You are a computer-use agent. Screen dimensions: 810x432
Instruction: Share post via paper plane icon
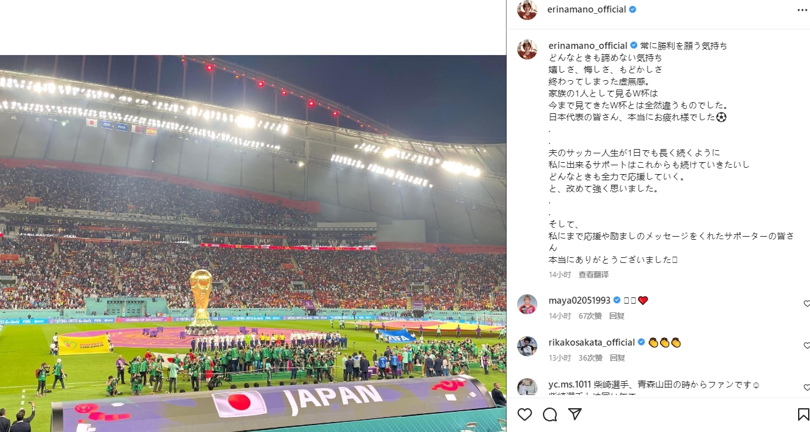(574, 414)
